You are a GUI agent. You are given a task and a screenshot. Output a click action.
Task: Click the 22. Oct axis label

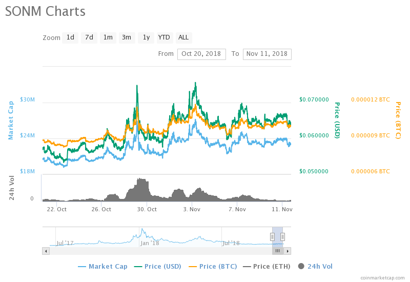pyautogui.click(x=57, y=209)
